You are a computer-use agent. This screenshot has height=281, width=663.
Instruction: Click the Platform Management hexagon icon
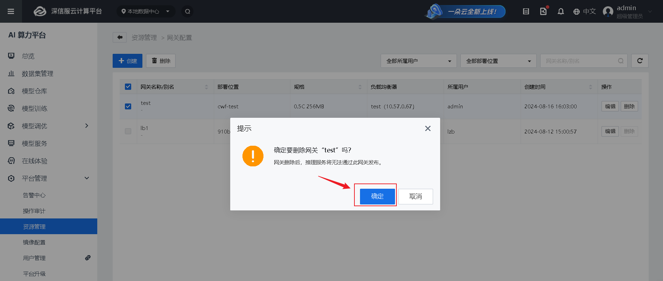(x=11, y=178)
